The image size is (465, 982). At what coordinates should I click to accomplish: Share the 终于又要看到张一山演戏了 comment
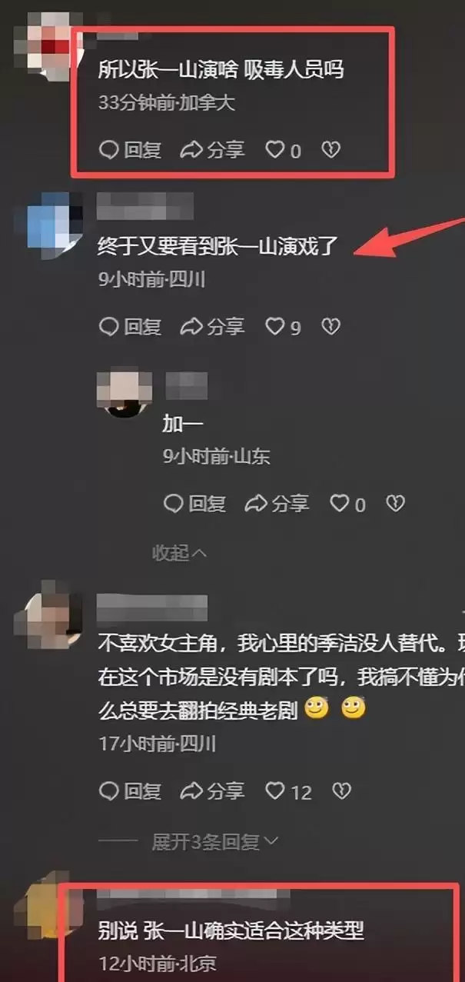click(212, 327)
